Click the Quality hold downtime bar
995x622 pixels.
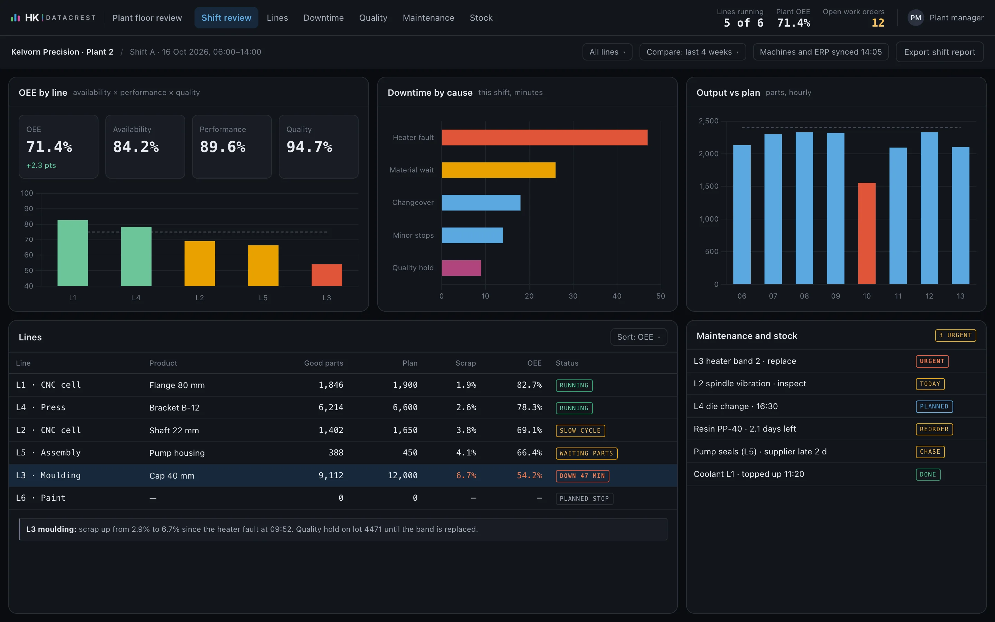461,268
